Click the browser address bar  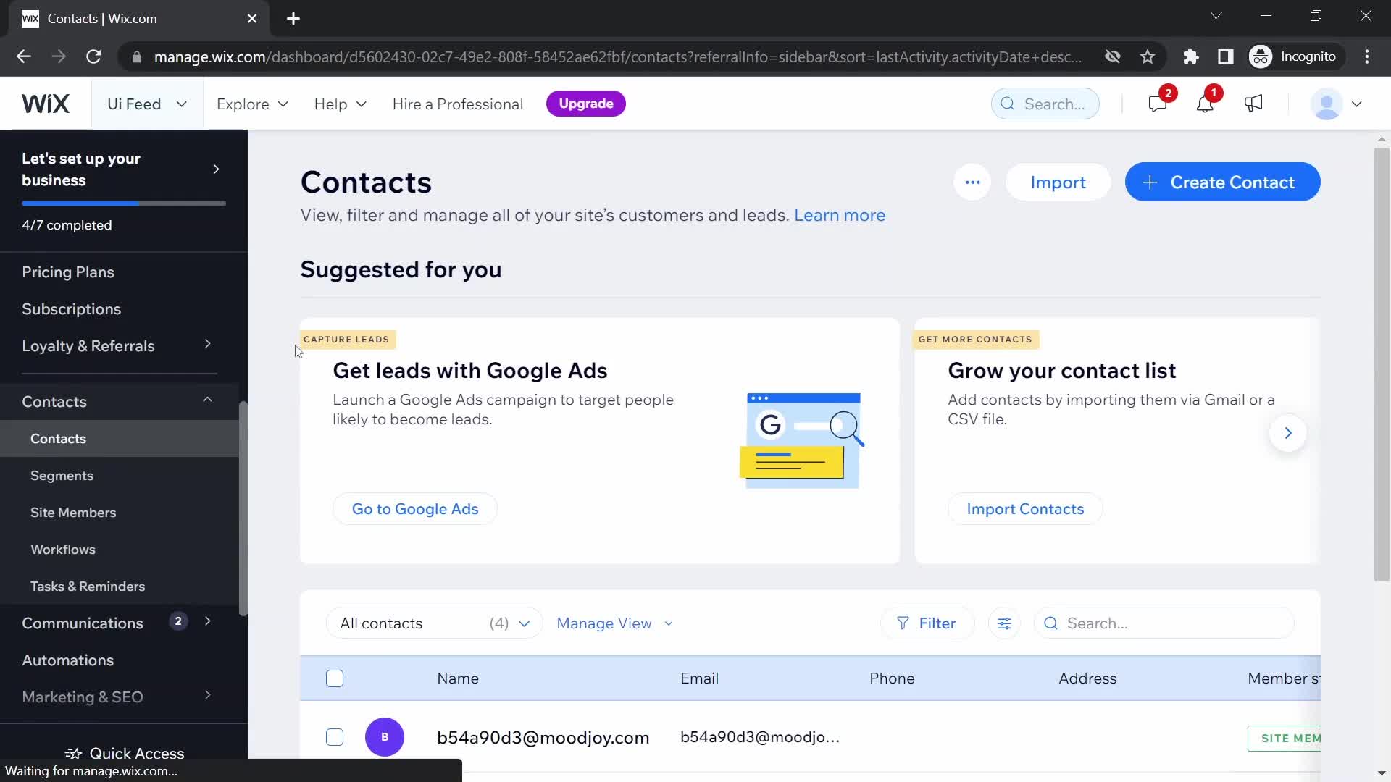point(618,56)
